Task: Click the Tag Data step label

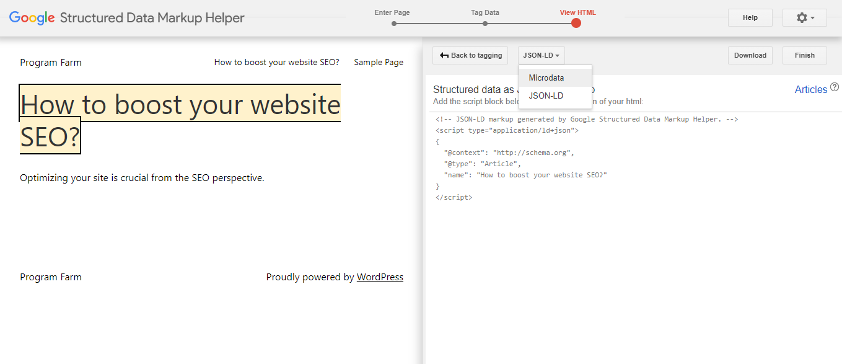Action: [485, 12]
